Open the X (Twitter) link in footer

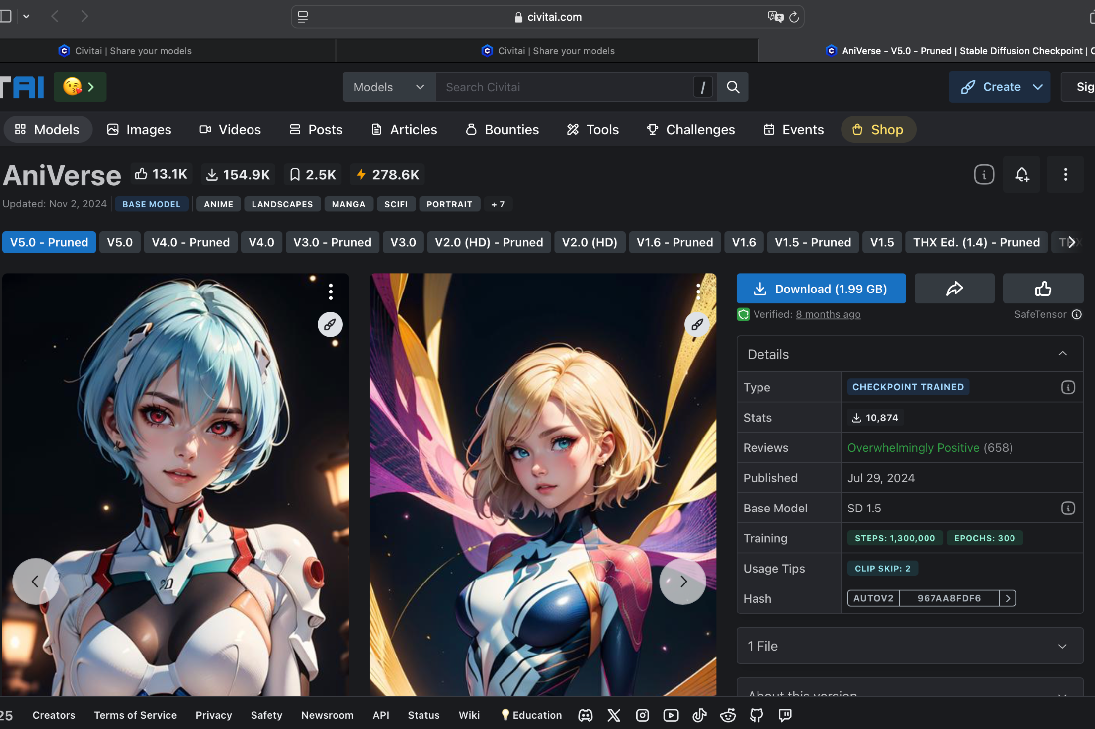[x=614, y=715]
